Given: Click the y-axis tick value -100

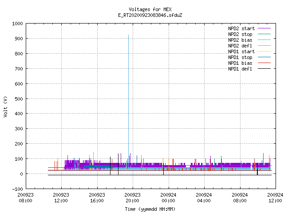Looking at the screenshot, I should (17, 189).
